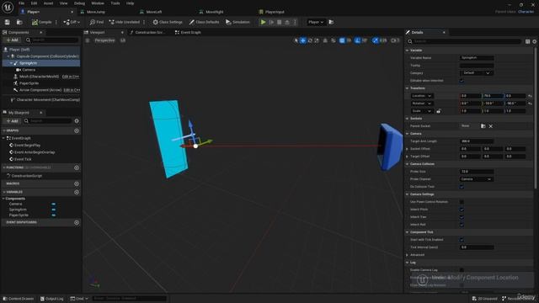
Task: Open the Edit menu
Action: click(34, 3)
